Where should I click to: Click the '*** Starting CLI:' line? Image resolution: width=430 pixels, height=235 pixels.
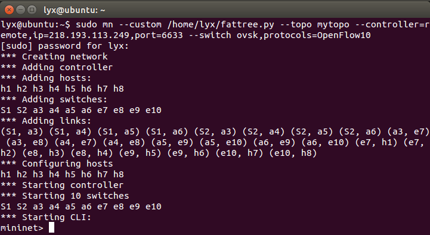(x=46, y=217)
